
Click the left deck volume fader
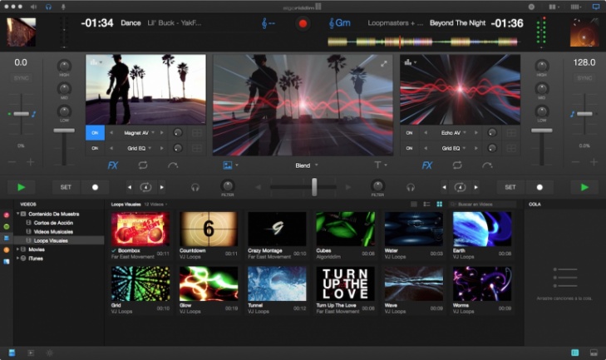[x=64, y=131]
